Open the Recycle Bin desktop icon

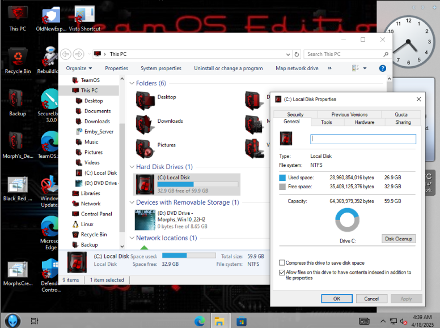click(x=18, y=61)
